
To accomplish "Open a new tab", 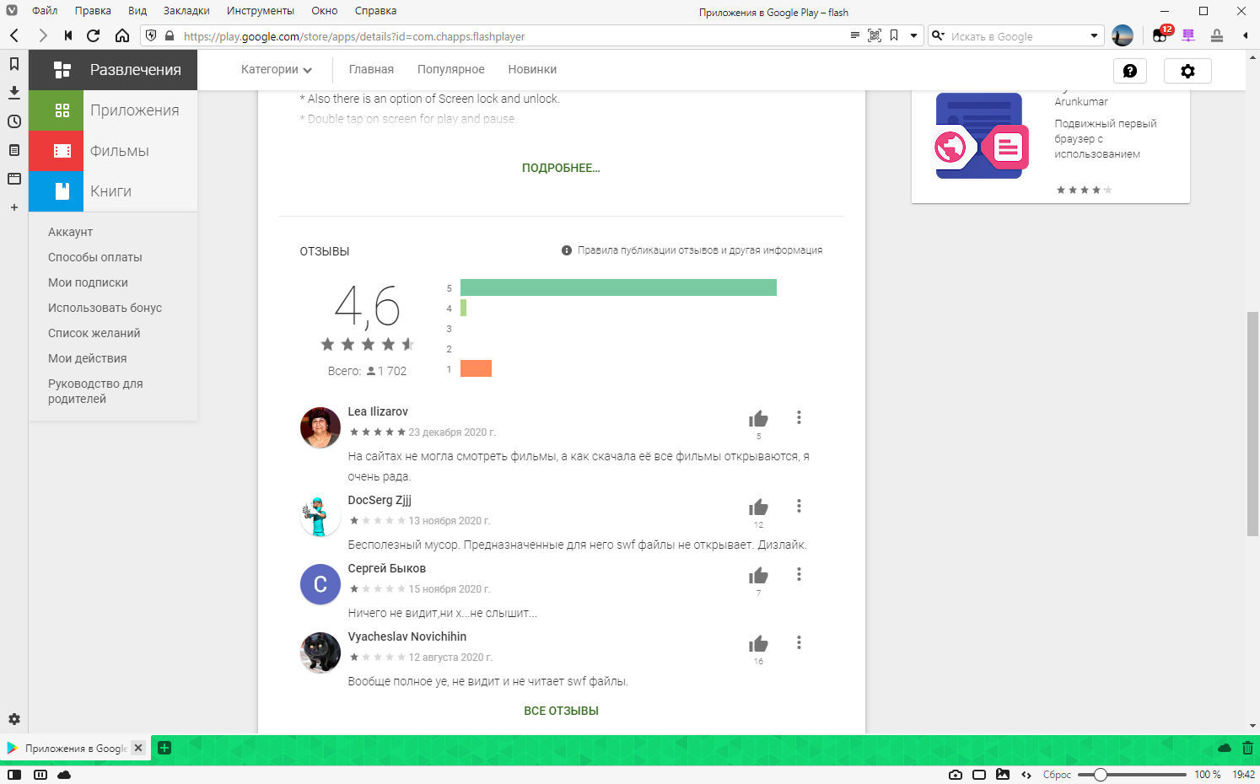I will [x=164, y=748].
